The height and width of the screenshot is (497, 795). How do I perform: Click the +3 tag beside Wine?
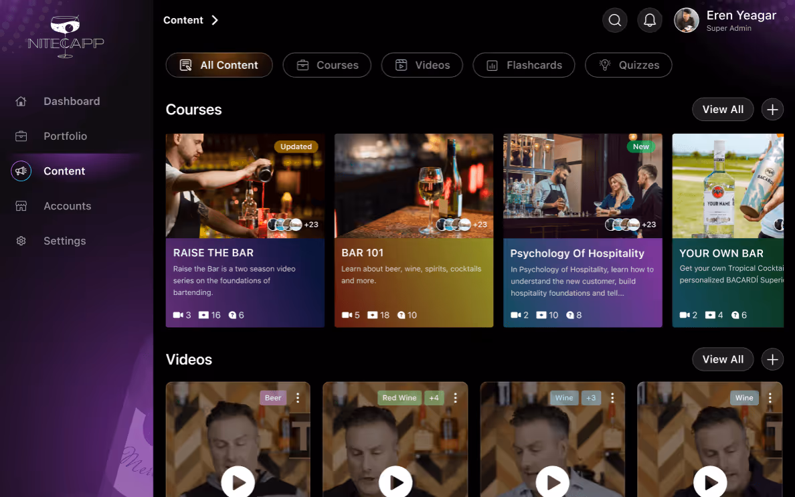(591, 398)
